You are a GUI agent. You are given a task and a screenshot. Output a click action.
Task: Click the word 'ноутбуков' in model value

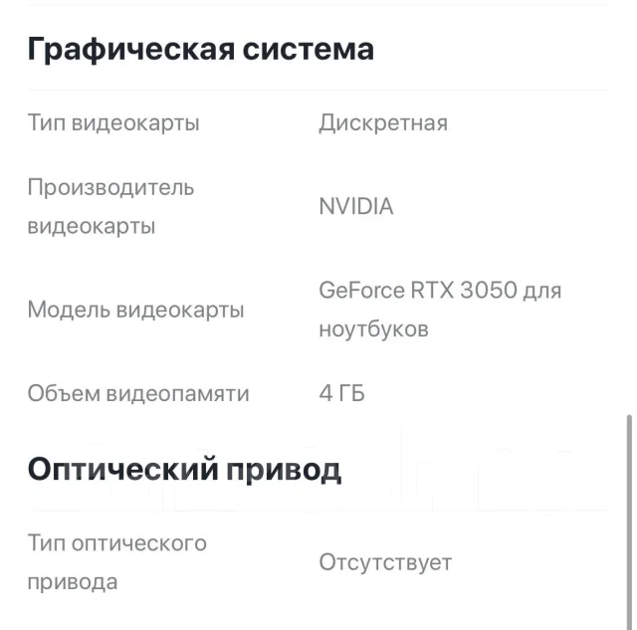374,328
